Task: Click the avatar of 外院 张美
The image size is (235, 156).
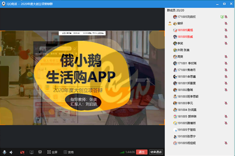Action: coord(175,50)
